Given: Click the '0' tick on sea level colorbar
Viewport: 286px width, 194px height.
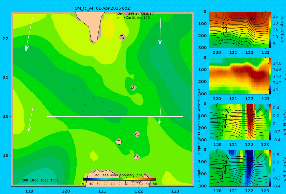Looking at the screenshot, I should 120,184.
